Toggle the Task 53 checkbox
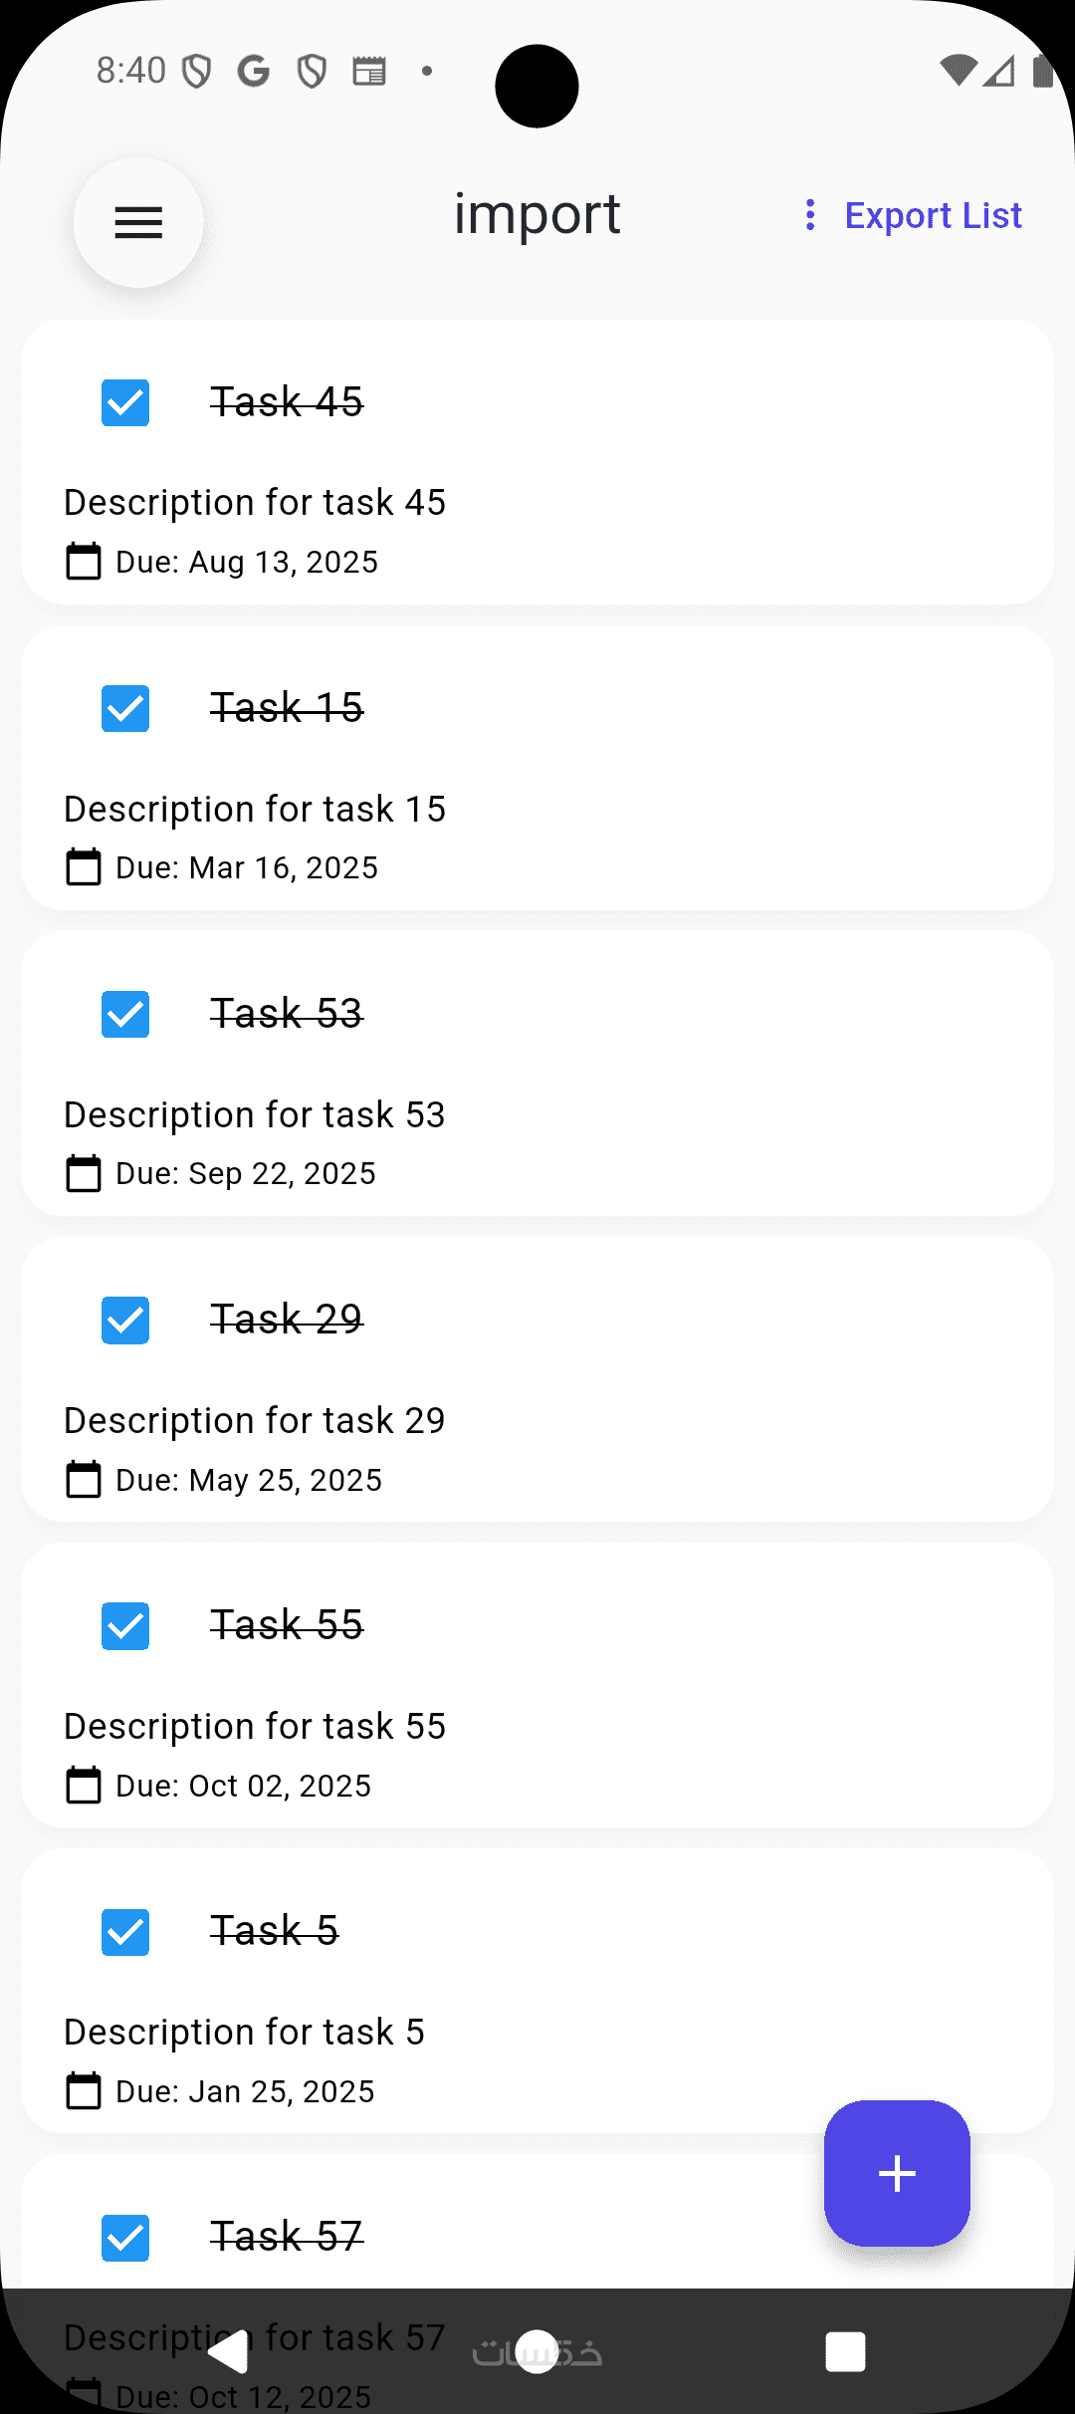 [x=125, y=1014]
